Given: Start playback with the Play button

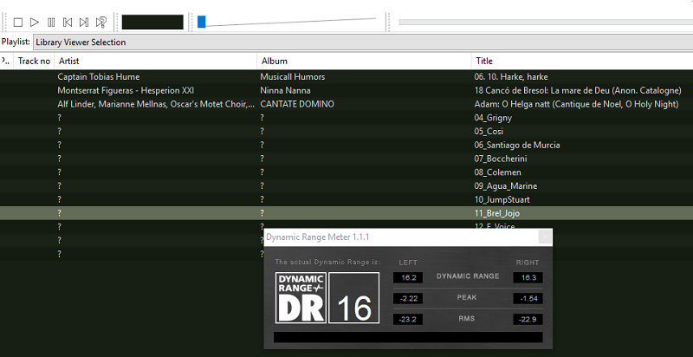Looking at the screenshot, I should pyautogui.click(x=35, y=22).
